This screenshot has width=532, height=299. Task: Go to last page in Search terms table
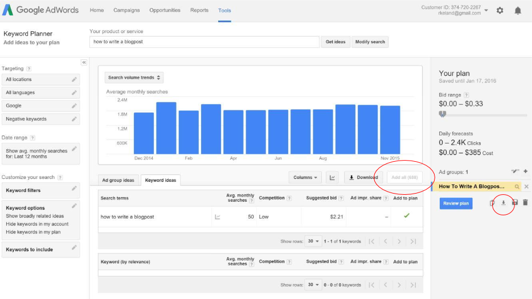click(x=413, y=241)
